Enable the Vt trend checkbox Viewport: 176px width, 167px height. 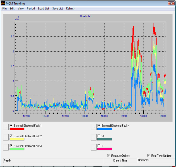99,136
